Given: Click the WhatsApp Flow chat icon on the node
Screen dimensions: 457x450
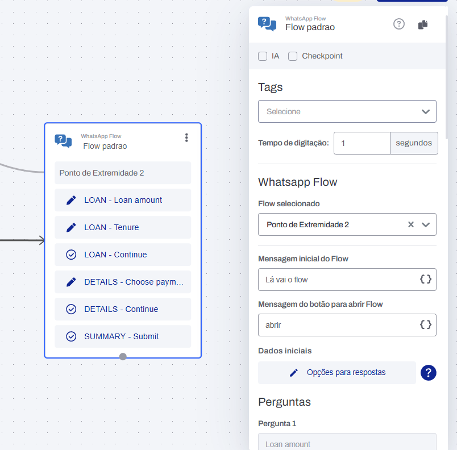Looking at the screenshot, I should (63, 141).
